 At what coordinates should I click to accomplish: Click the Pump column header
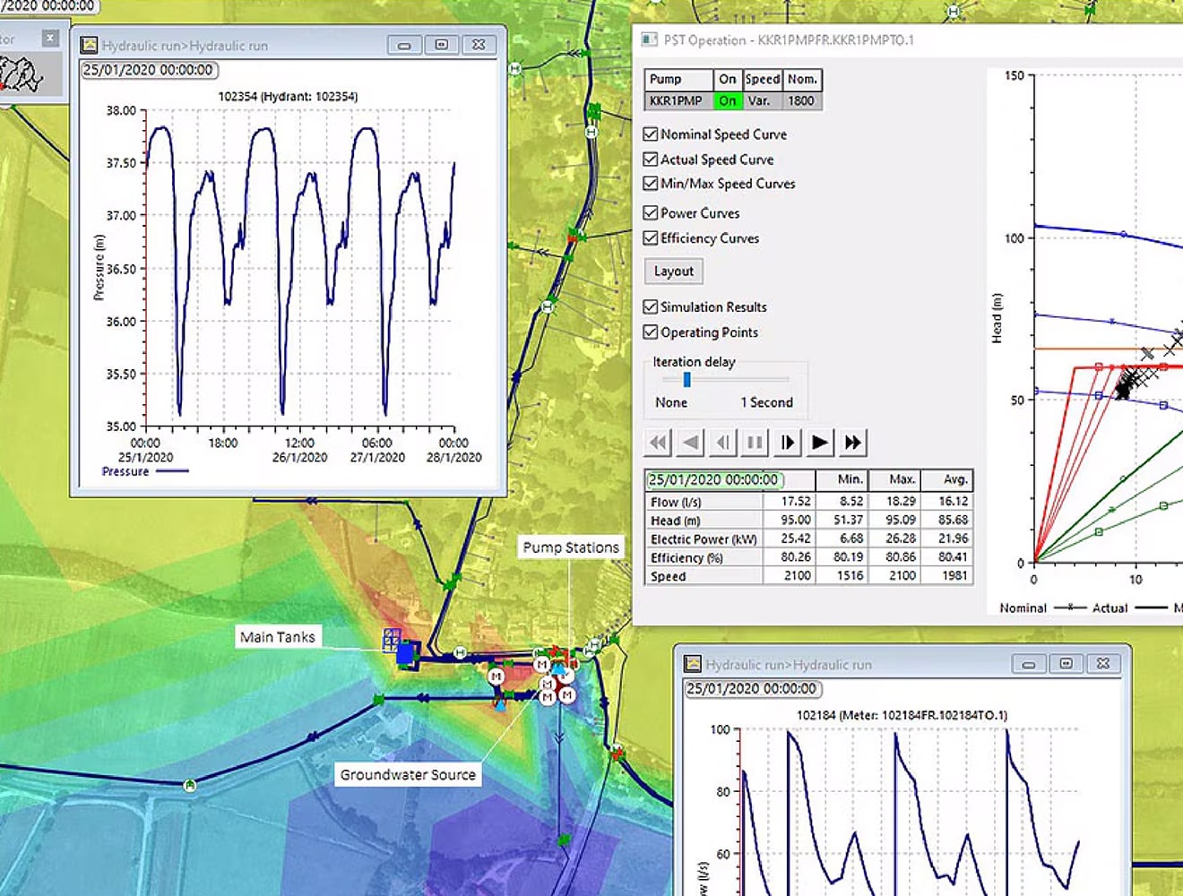678,79
